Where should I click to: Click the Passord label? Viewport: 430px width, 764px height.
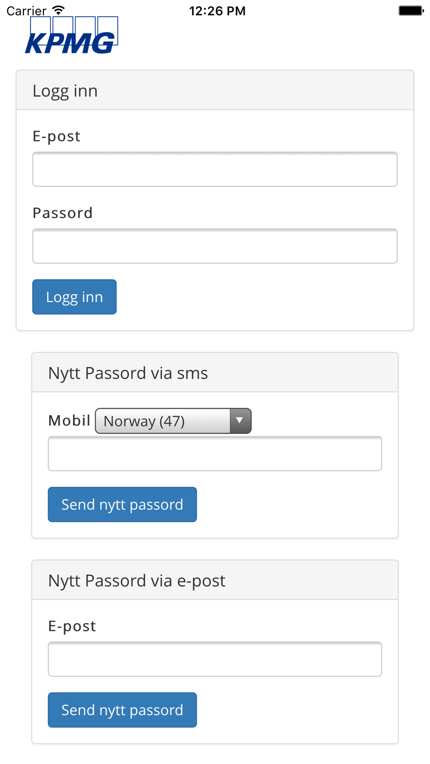coord(63,213)
